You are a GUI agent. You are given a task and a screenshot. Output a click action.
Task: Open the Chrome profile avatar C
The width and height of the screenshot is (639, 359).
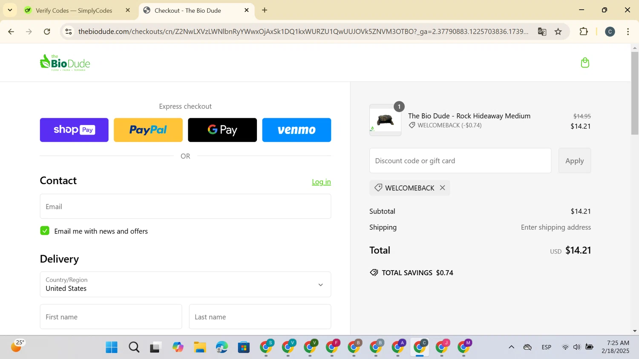(x=610, y=31)
